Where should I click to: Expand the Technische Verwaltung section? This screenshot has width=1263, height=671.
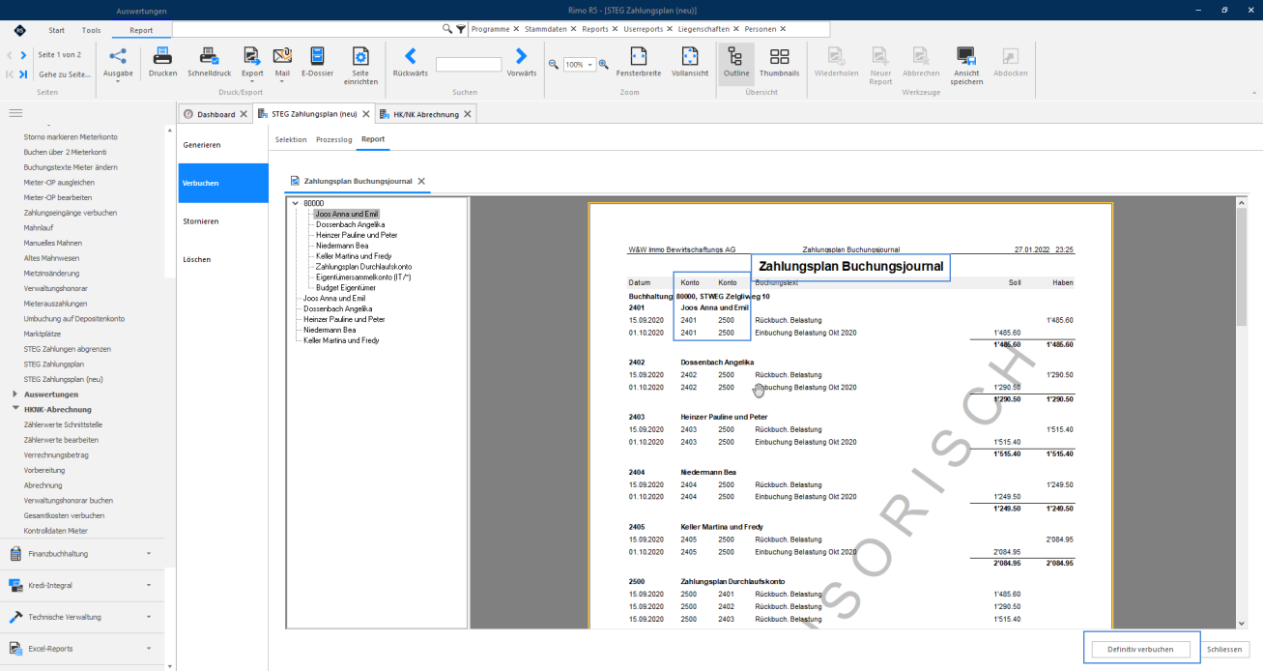pos(82,617)
